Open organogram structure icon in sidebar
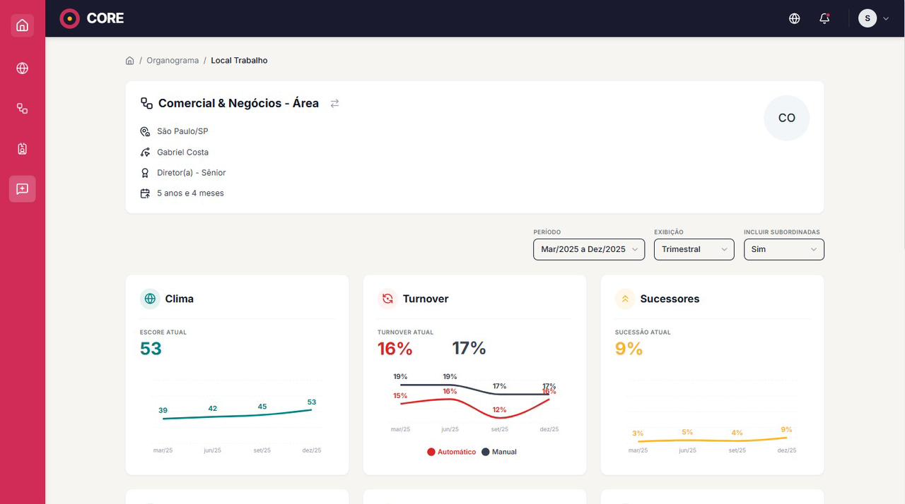 [22, 109]
